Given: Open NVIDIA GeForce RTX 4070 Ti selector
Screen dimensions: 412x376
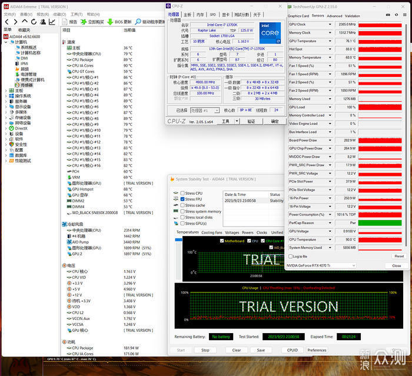Looking at the screenshot, I should pyautogui.click(x=321, y=265).
